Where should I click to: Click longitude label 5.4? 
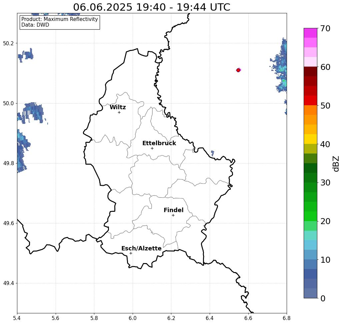pos(17,318)
